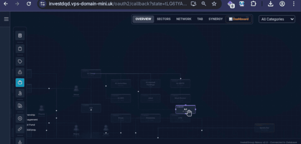Viewport: 301px width, 144px height.
Task: Open the SECTORS tab
Action: 164,19
